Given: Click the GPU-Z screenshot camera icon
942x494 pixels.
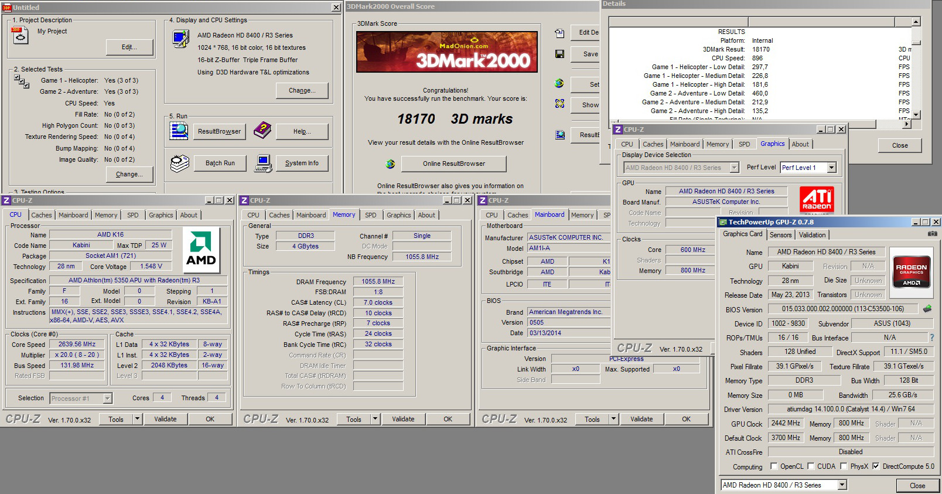Looking at the screenshot, I should (x=932, y=234).
